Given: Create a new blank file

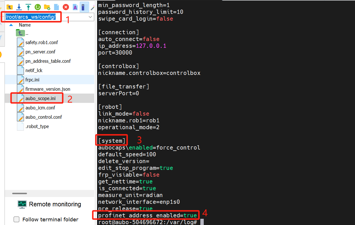Looking at the screenshot, I should [x=56, y=7].
